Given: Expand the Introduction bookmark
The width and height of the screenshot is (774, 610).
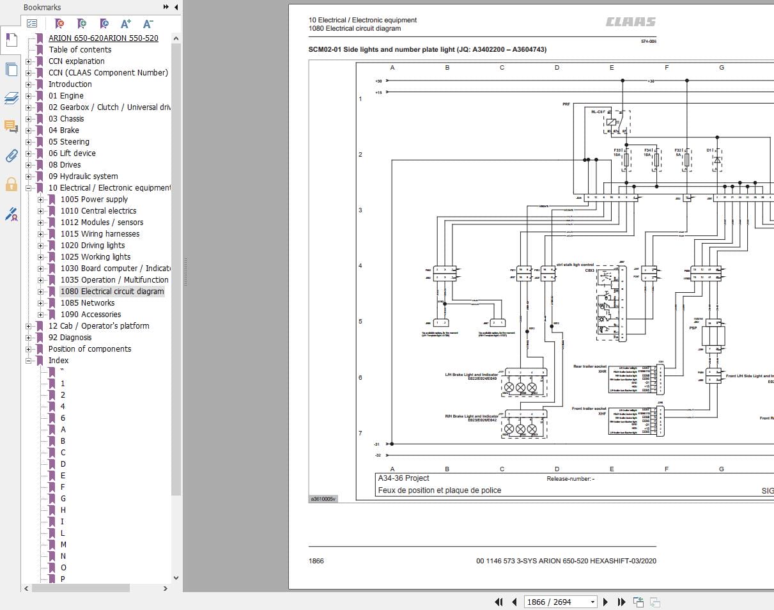Looking at the screenshot, I should coord(29,84).
